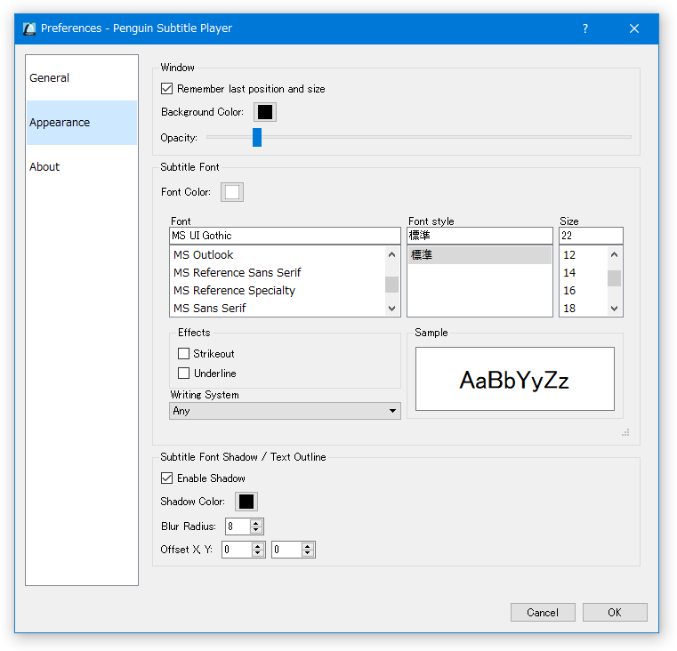Click the Size input field
Viewport: 677px width, 651px height.
pos(591,236)
